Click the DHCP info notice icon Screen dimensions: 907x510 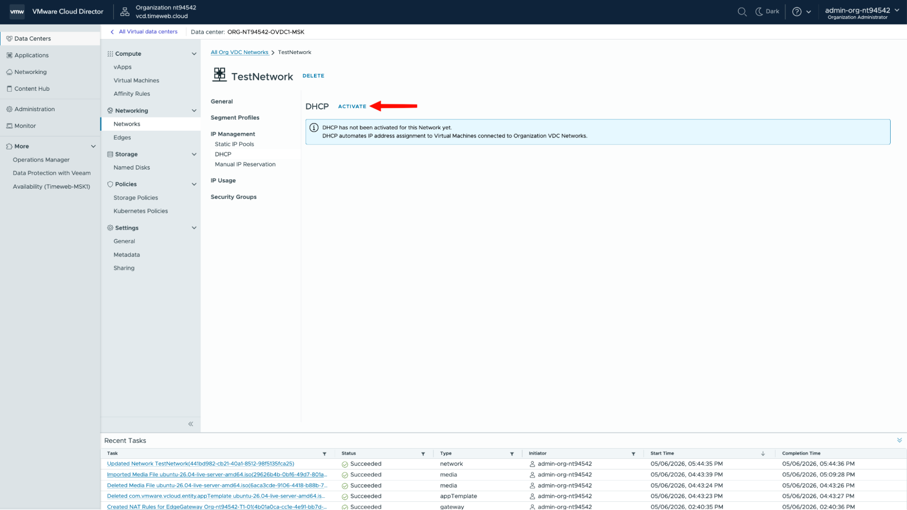(314, 127)
